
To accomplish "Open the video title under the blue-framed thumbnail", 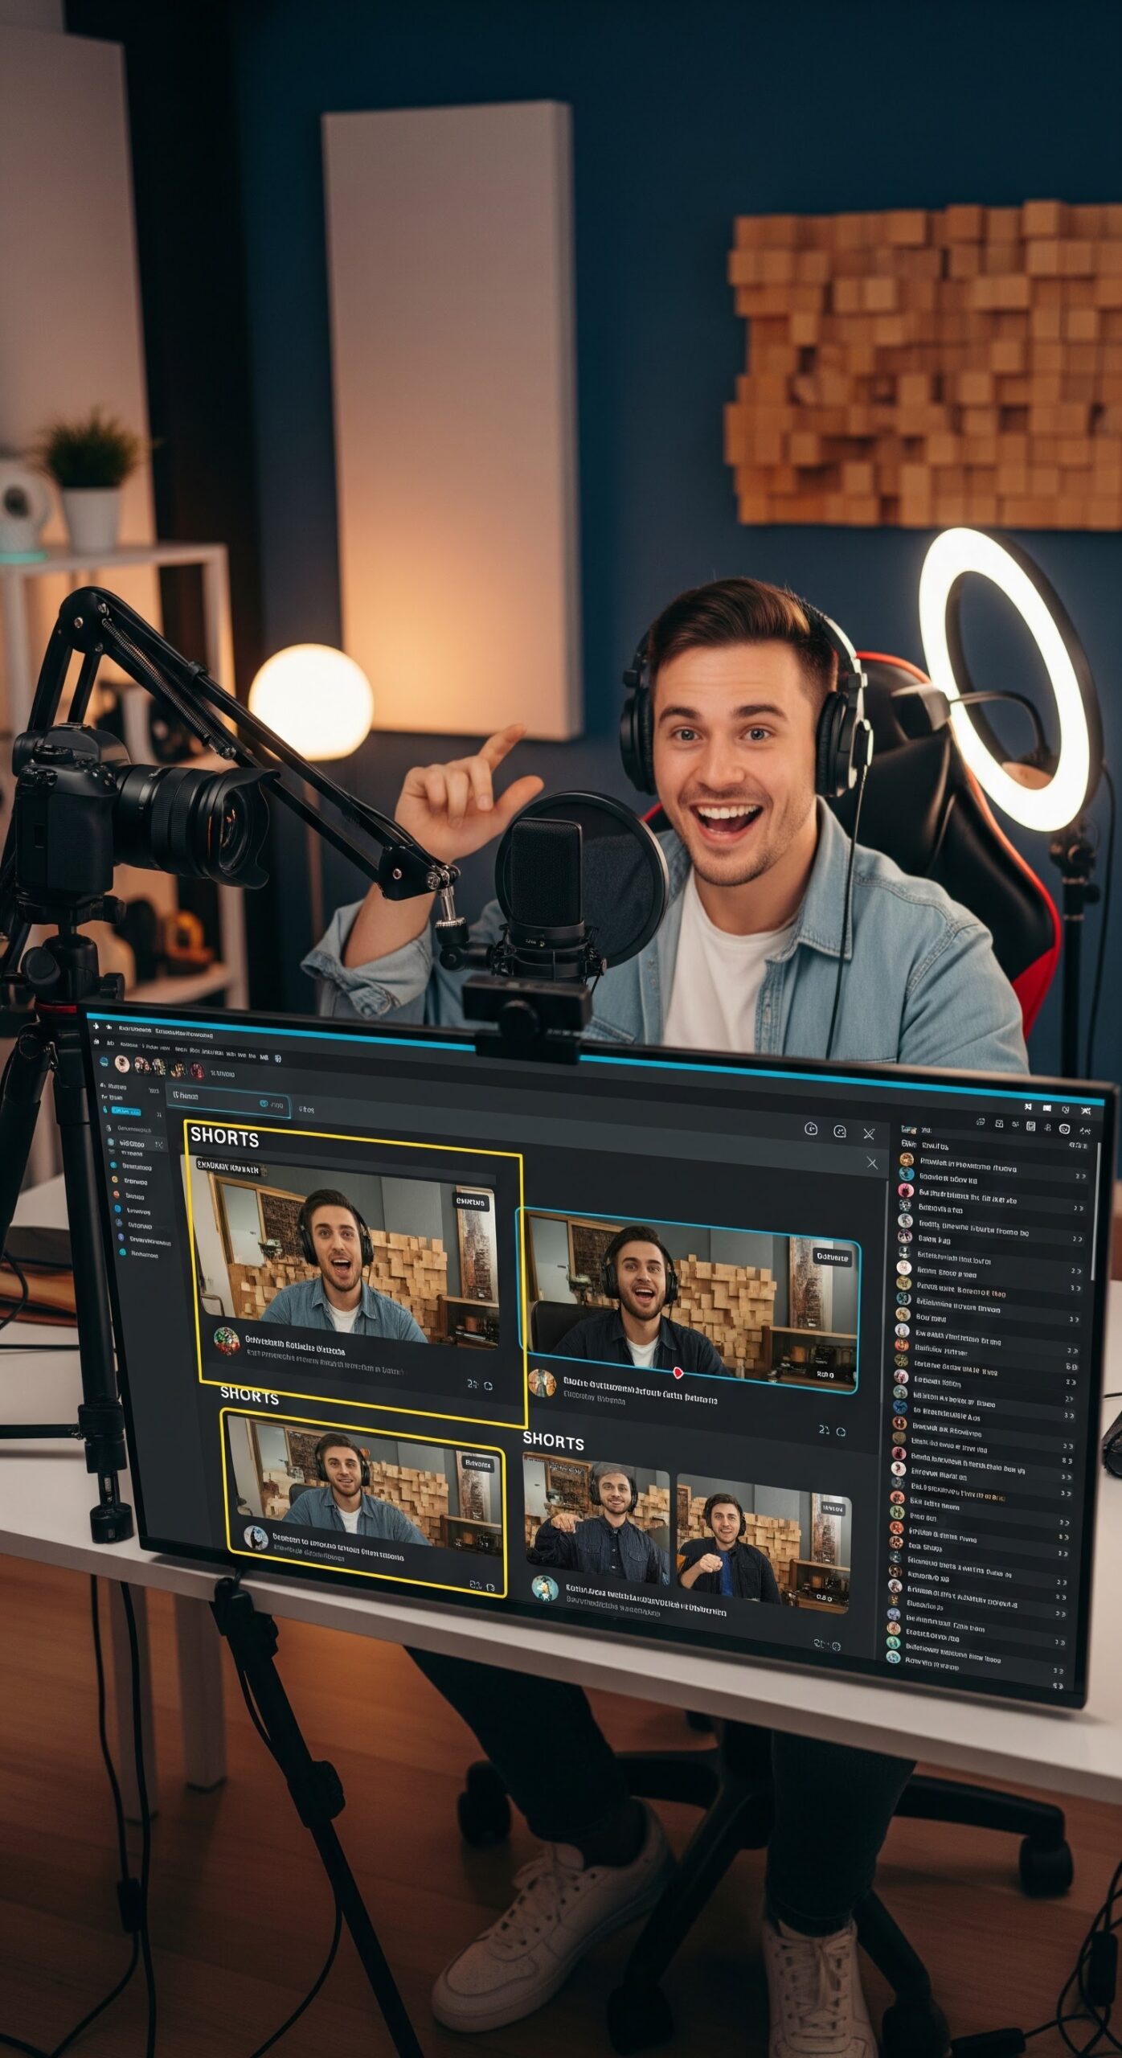I will [640, 1392].
